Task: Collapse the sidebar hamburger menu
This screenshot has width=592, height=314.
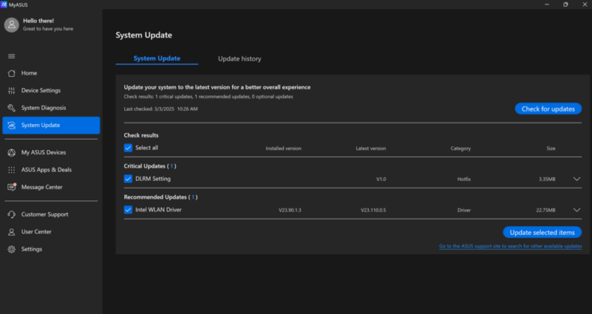Action: (x=12, y=56)
